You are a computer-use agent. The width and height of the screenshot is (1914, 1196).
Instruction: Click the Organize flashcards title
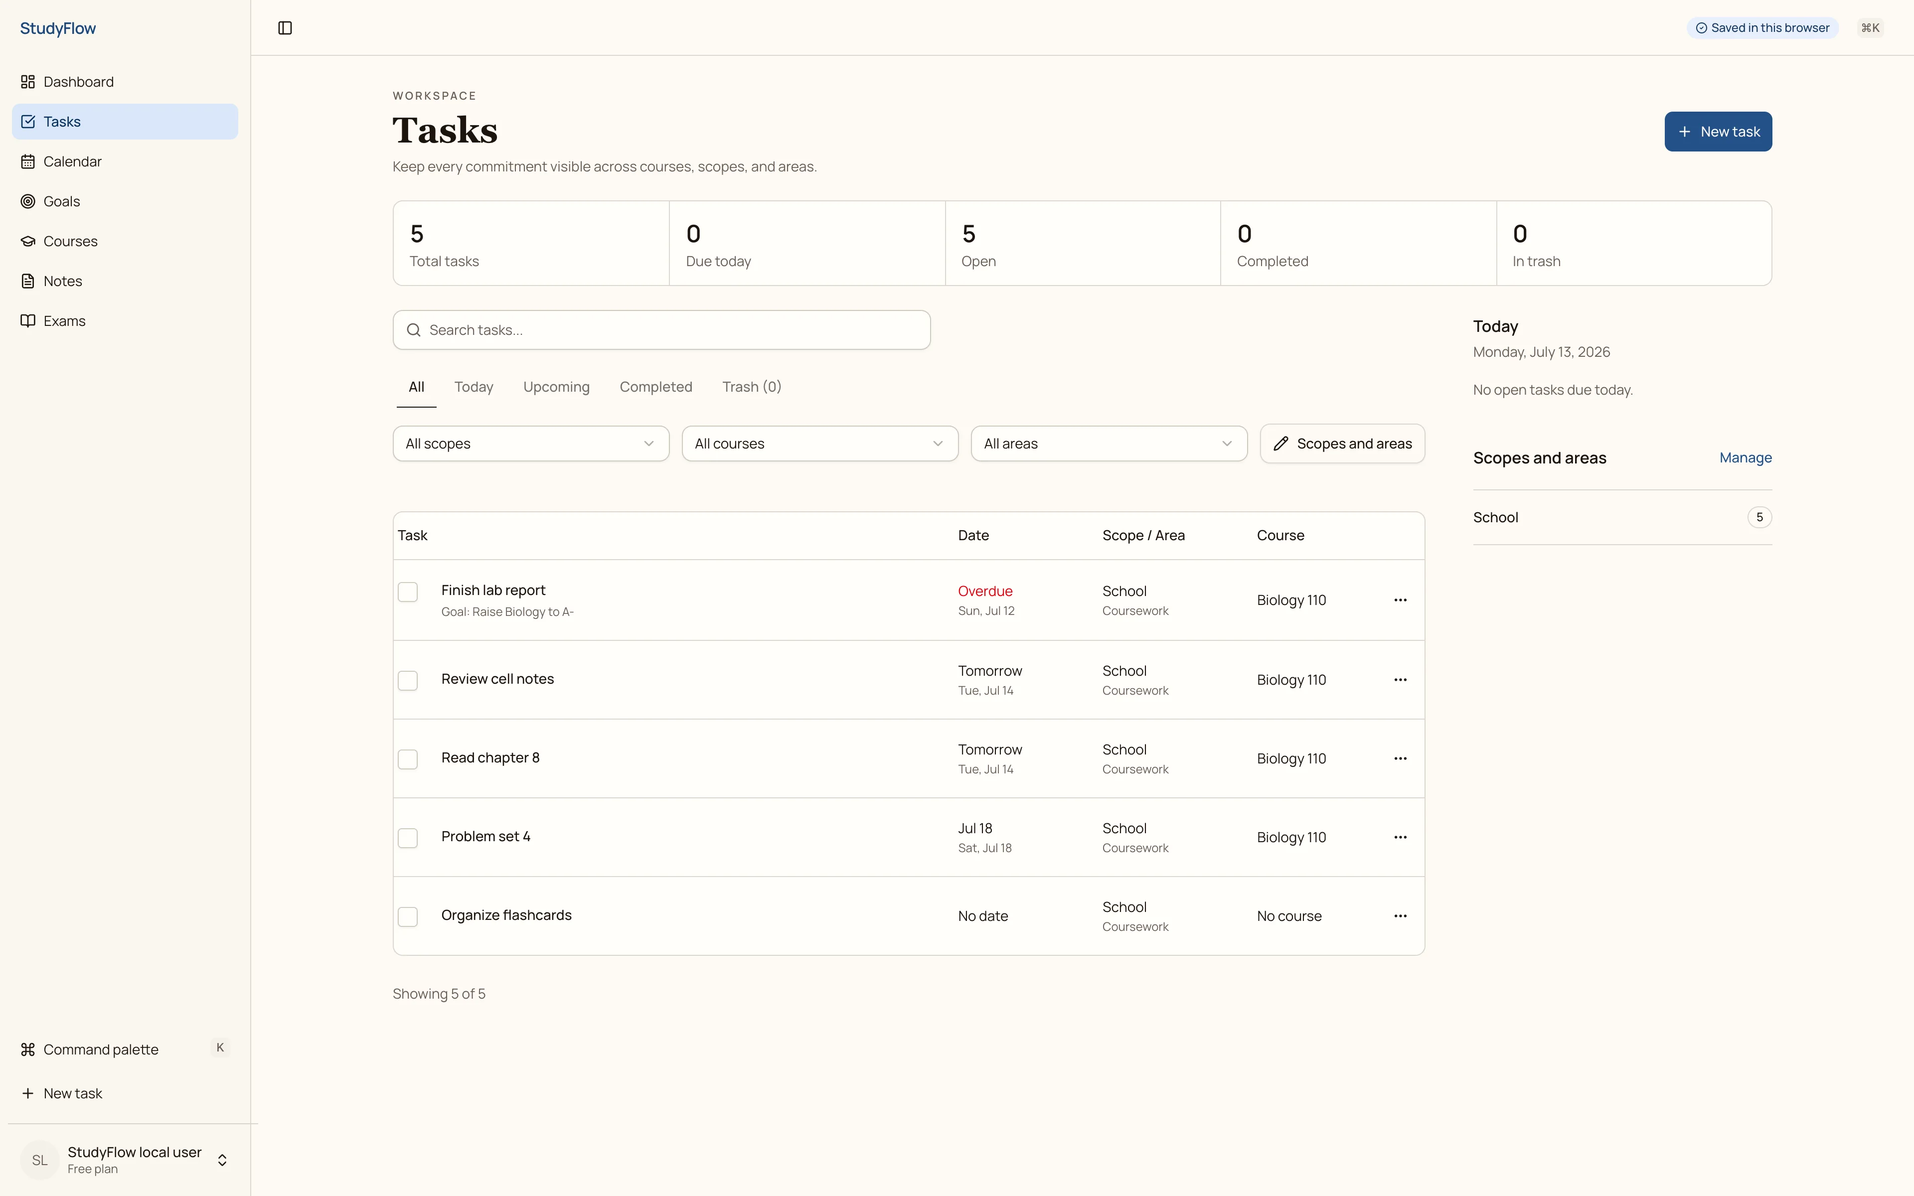[x=506, y=915]
